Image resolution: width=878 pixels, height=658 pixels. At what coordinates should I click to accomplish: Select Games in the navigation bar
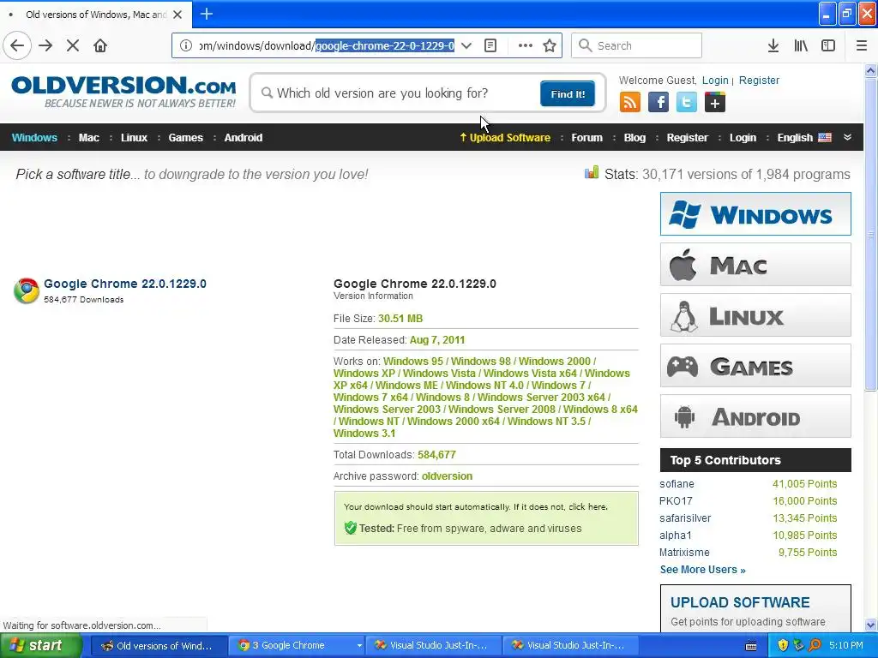tap(185, 138)
